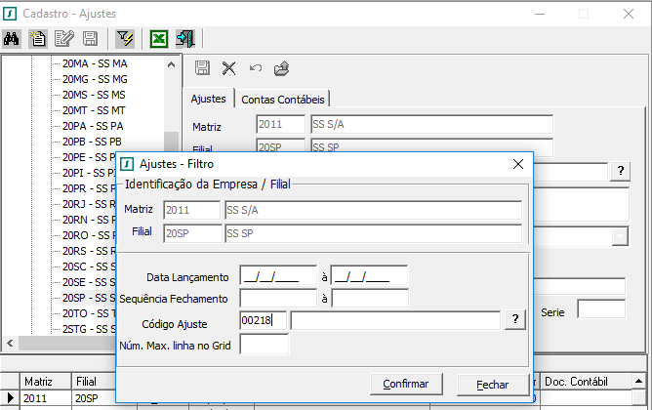This screenshot has height=410, width=652.
Task: Export to Excel using green icon
Action: [158, 39]
